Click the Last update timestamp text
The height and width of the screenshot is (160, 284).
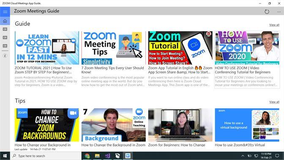(x=35, y=149)
